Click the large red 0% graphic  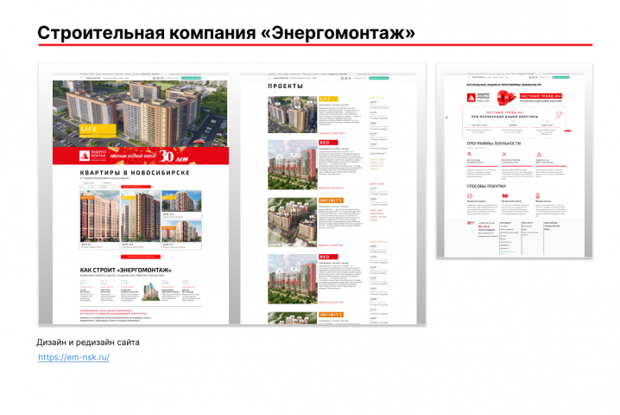click(x=506, y=98)
